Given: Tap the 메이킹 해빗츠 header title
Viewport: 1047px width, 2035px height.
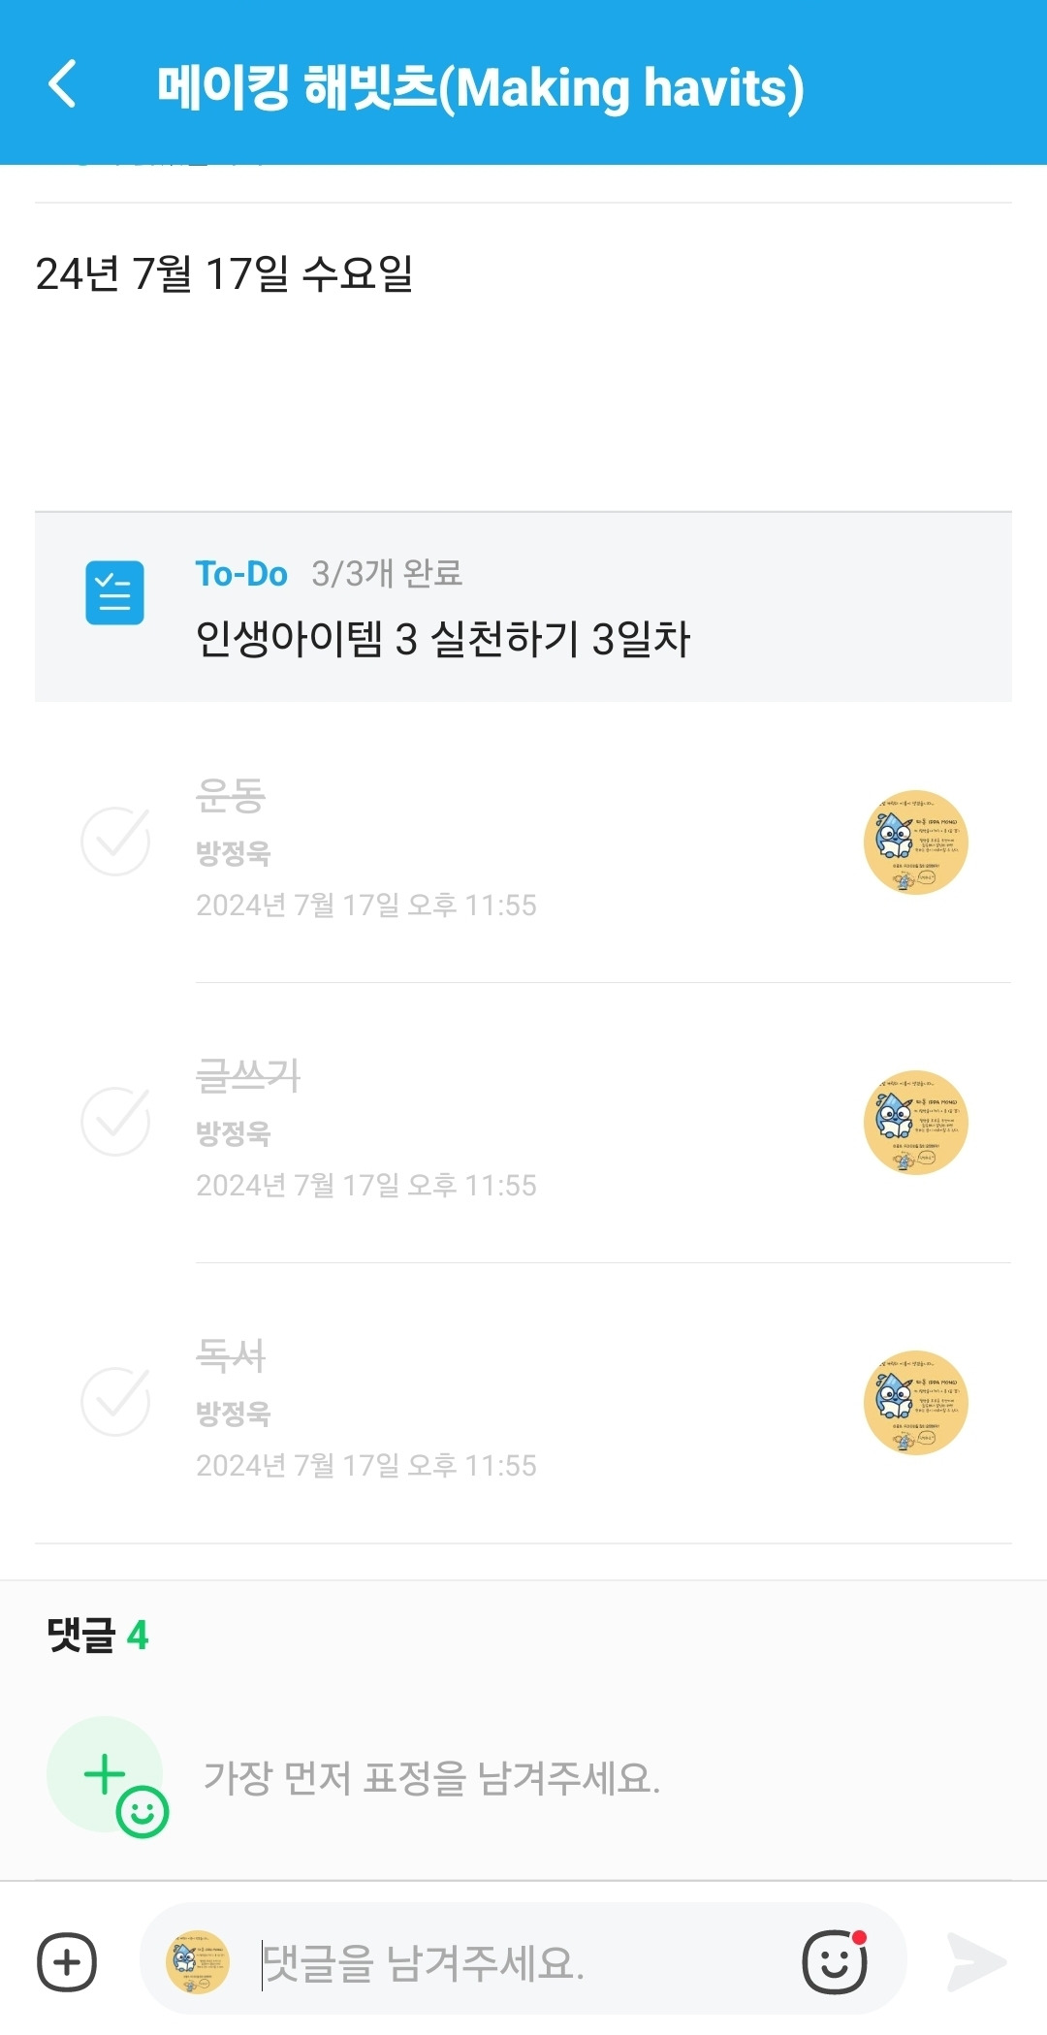Looking at the screenshot, I should pyautogui.click(x=480, y=87).
